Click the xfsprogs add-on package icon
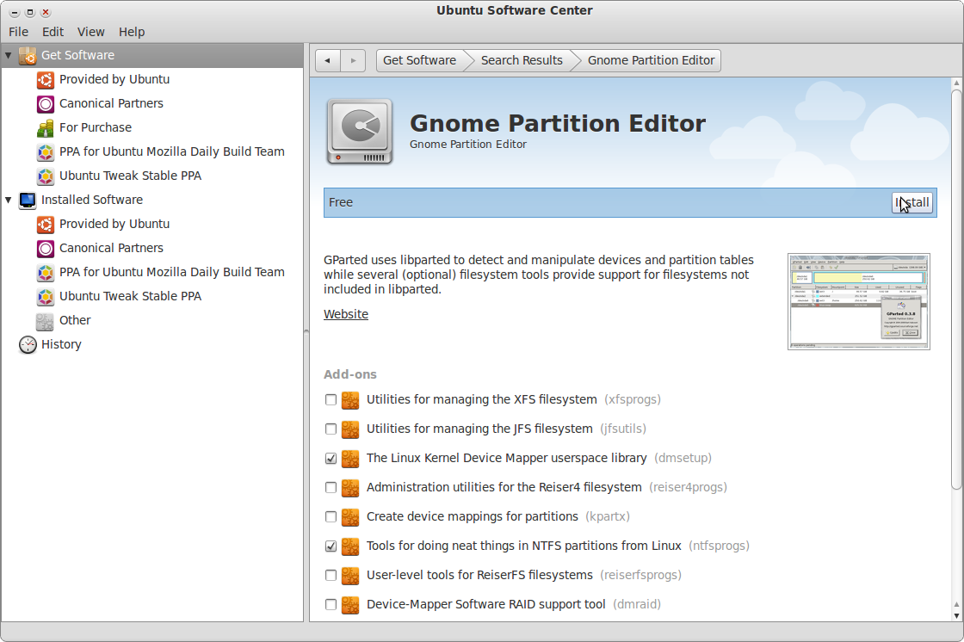This screenshot has width=964, height=642. click(x=350, y=399)
